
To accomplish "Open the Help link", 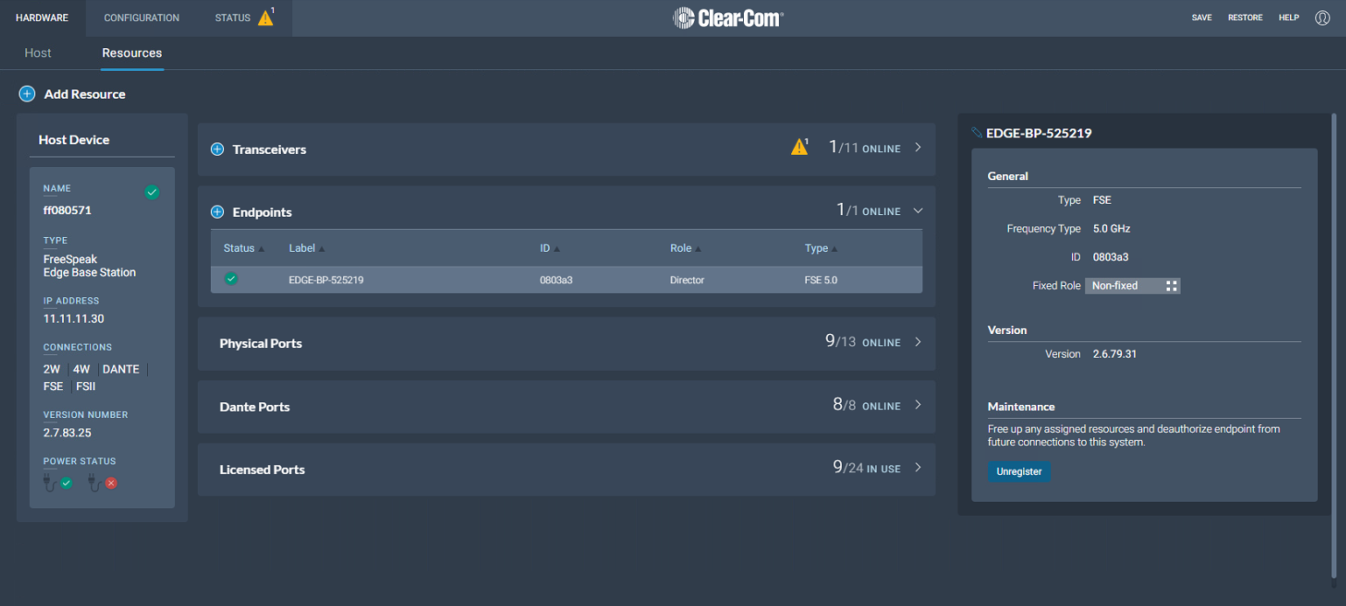I will tap(1289, 17).
